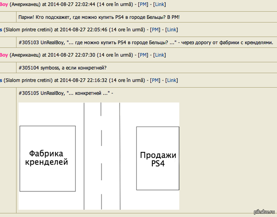
Task: Open the pink username on the 22:07:30 post
Action: [x=4, y=55]
